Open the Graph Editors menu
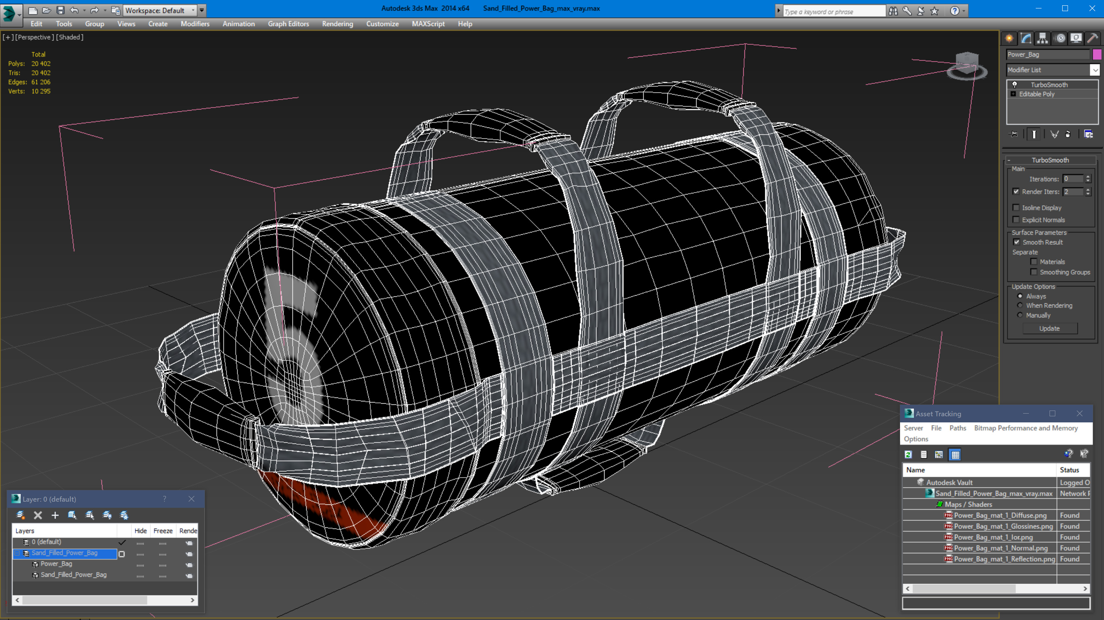Viewport: 1104px width, 620px height. 288,24
